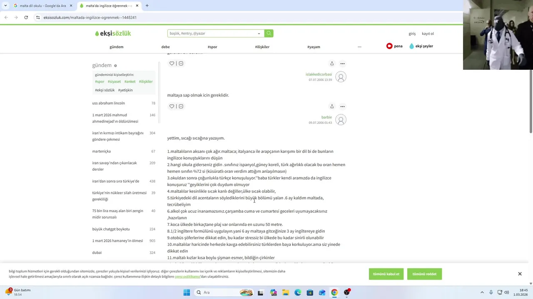Share the islakkedicorbasi entry
This screenshot has height=299, width=533.
point(332,64)
